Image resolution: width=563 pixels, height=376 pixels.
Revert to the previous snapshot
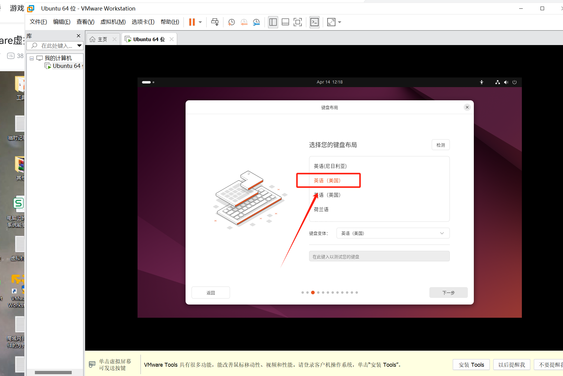click(x=244, y=22)
